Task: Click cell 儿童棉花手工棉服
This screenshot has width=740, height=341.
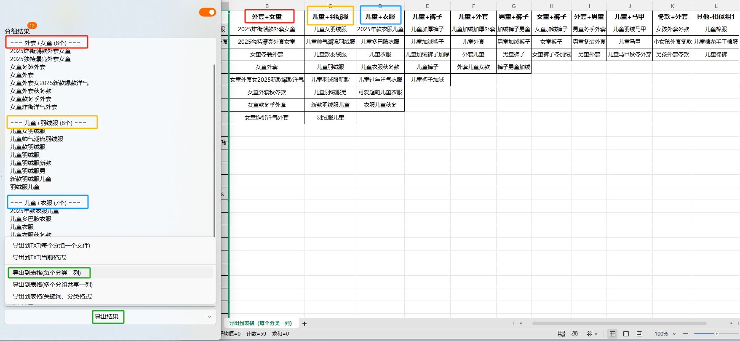Action: click(716, 42)
